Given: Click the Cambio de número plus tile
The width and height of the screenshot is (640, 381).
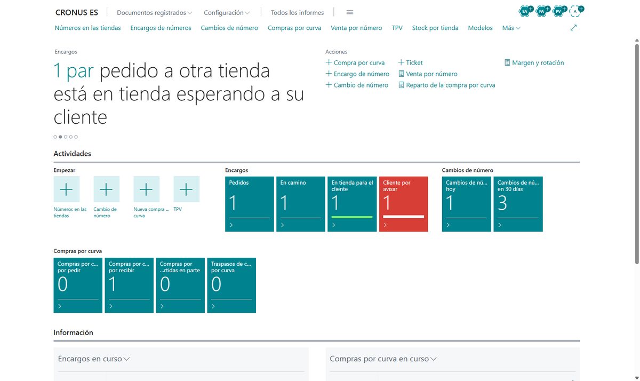Looking at the screenshot, I should point(107,189).
